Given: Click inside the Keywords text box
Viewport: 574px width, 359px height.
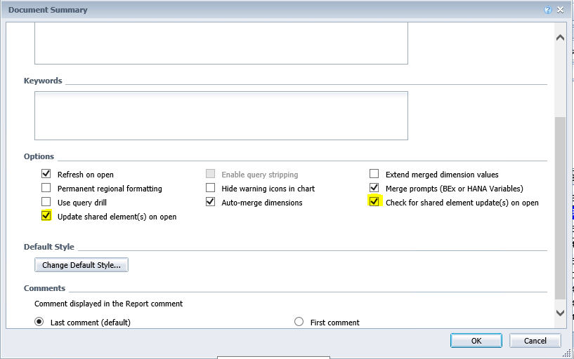Looking at the screenshot, I should coord(221,116).
